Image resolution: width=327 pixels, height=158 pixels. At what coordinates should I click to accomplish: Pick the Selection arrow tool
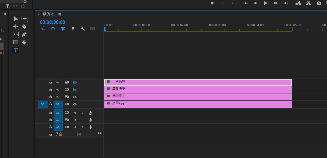click(16, 19)
